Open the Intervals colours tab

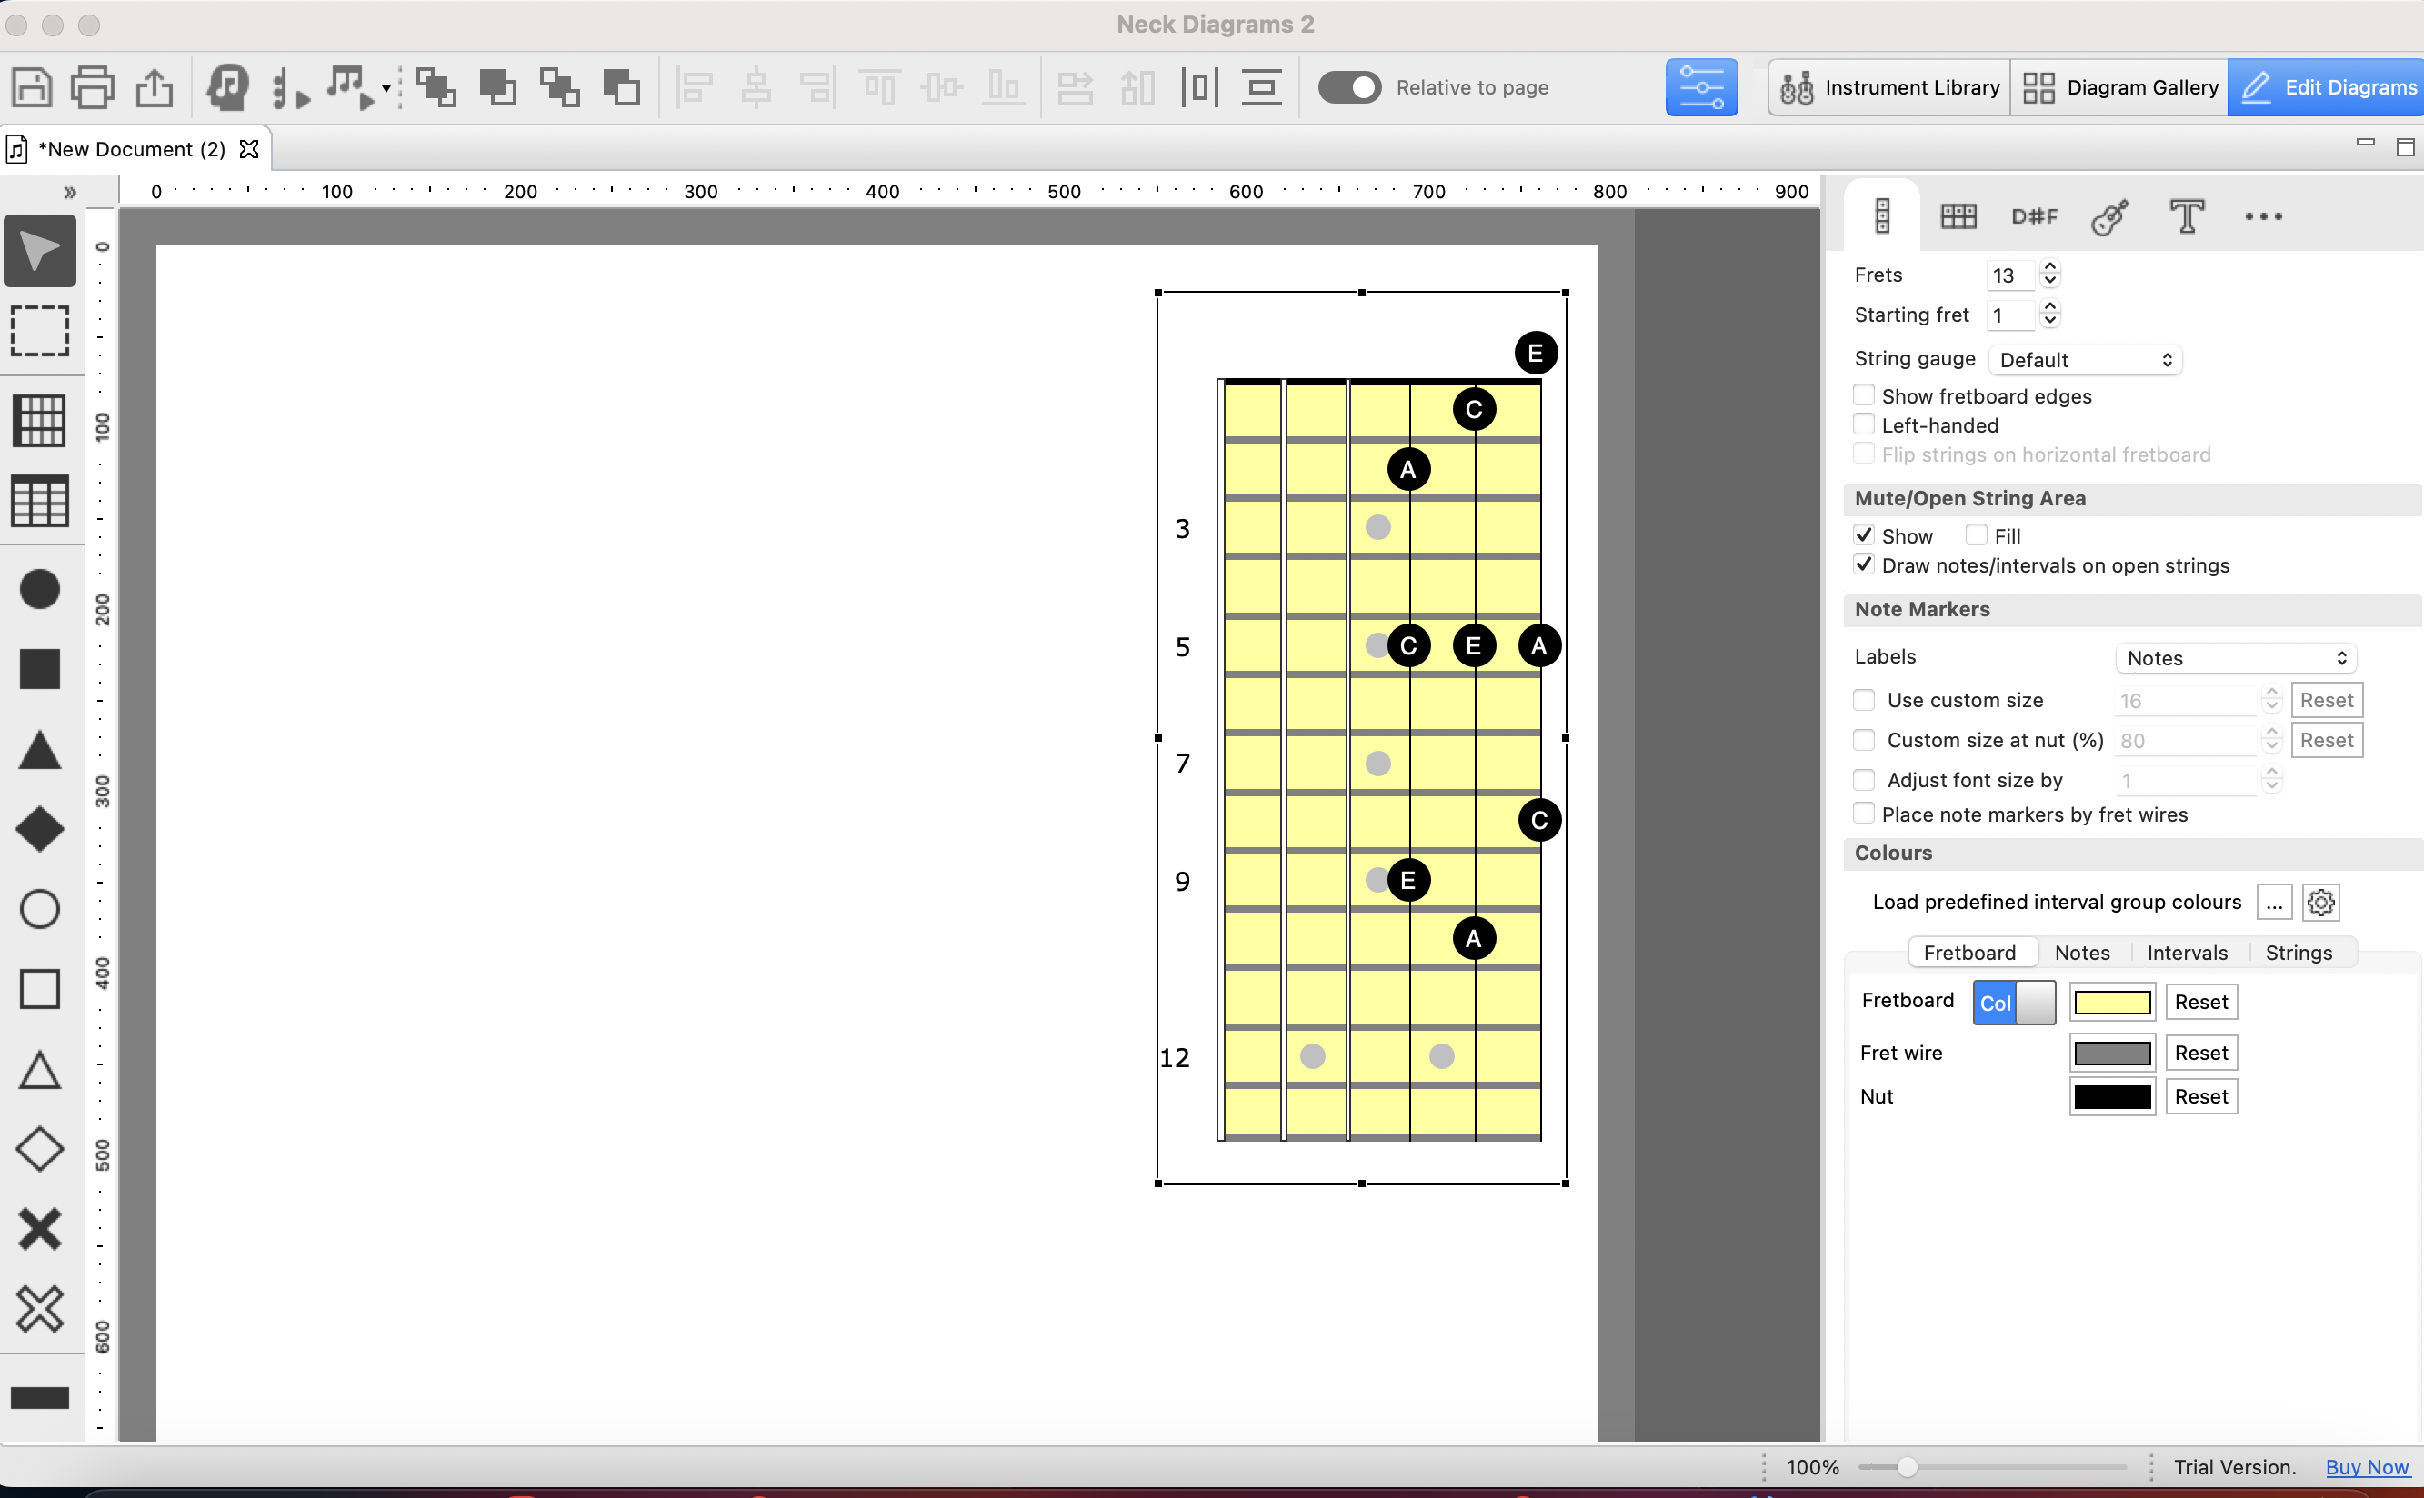[x=2188, y=952]
